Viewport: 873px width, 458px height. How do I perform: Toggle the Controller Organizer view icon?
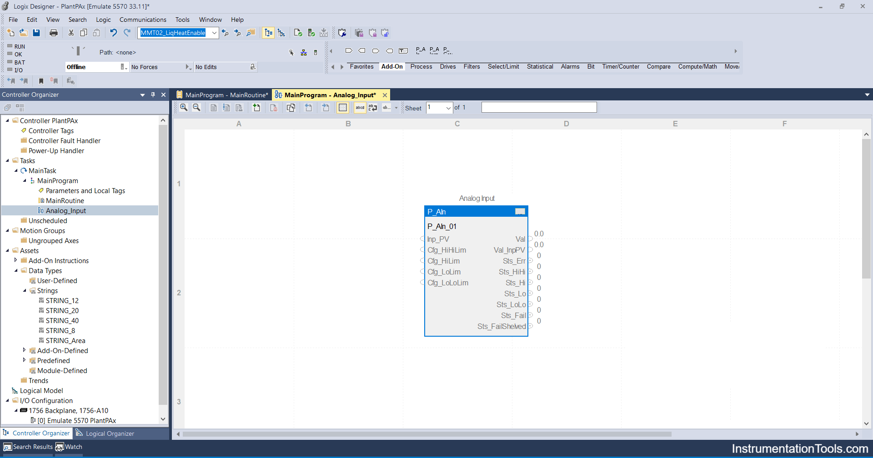click(x=268, y=33)
